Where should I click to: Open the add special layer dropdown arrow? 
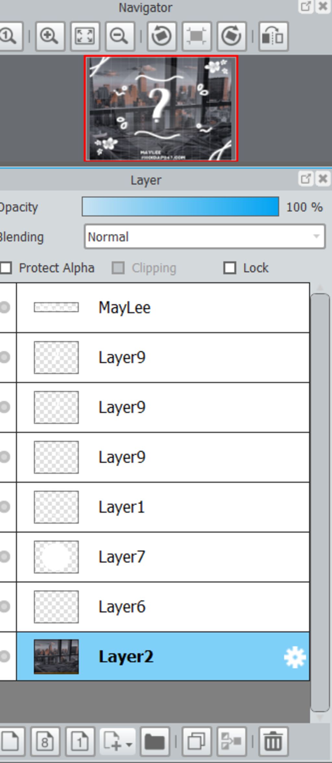tap(129, 743)
